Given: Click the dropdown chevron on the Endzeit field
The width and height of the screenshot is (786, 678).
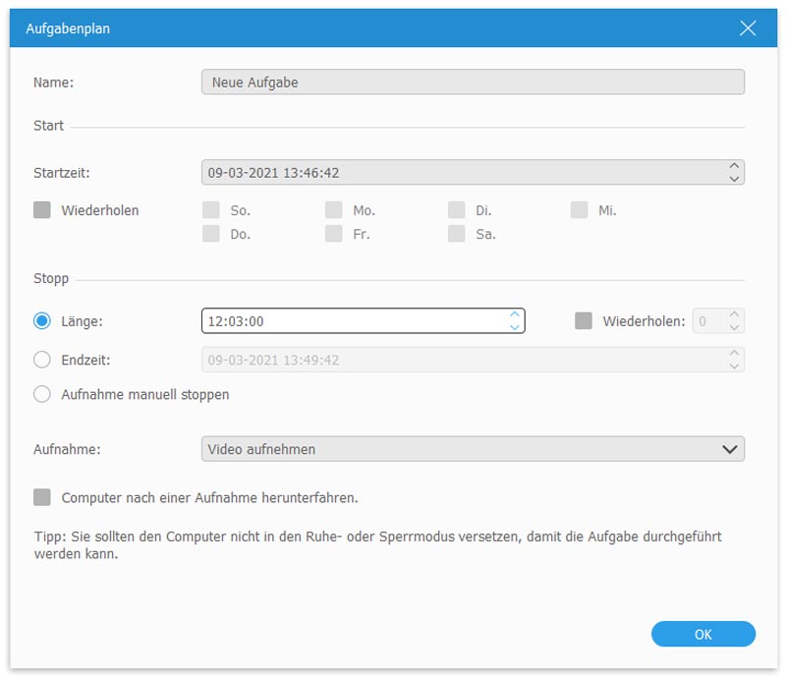Looking at the screenshot, I should [733, 360].
